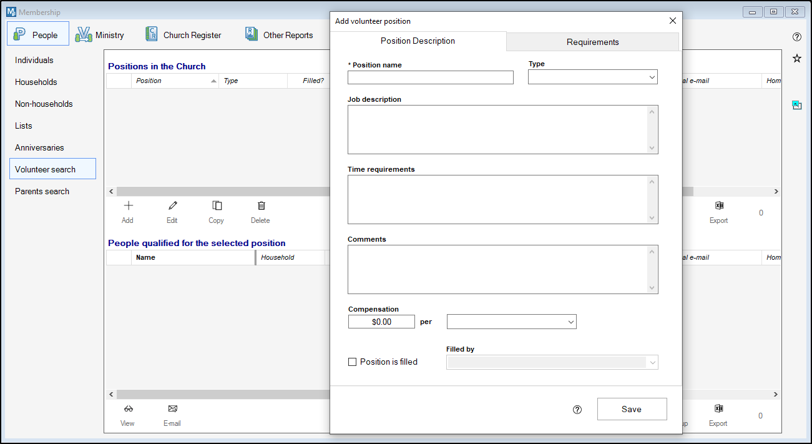Viewport: 812px width, 444px height.
Task: Click the favorites star icon
Action: (796, 59)
